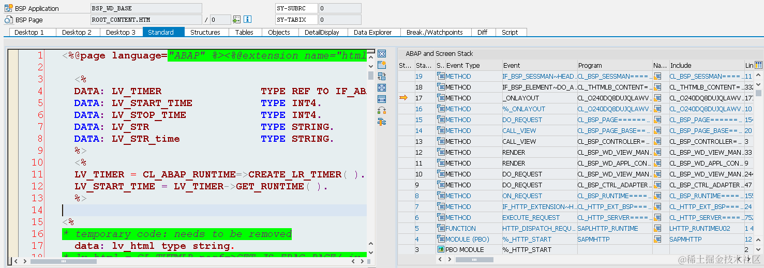Viewport: 764px width, 268px height.
Task: Click the METHOD icon in stack row 12
Action: point(441,152)
